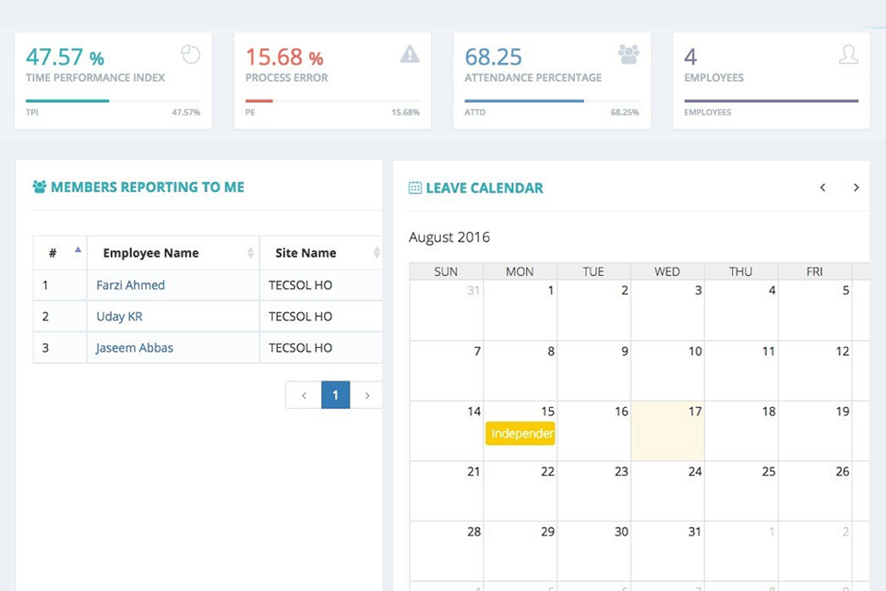Click the user silhouette icon on Employees card
Image resolution: width=886 pixels, height=591 pixels.
point(848,54)
